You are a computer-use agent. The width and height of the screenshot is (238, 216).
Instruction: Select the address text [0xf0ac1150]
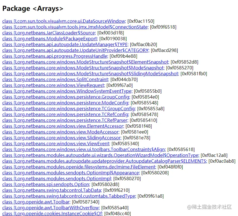[141, 21]
